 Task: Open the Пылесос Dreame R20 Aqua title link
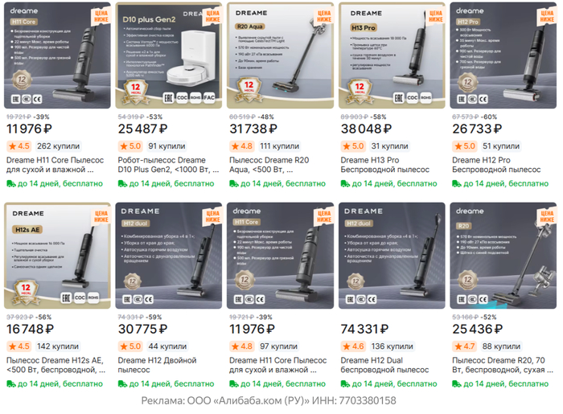coord(269,165)
